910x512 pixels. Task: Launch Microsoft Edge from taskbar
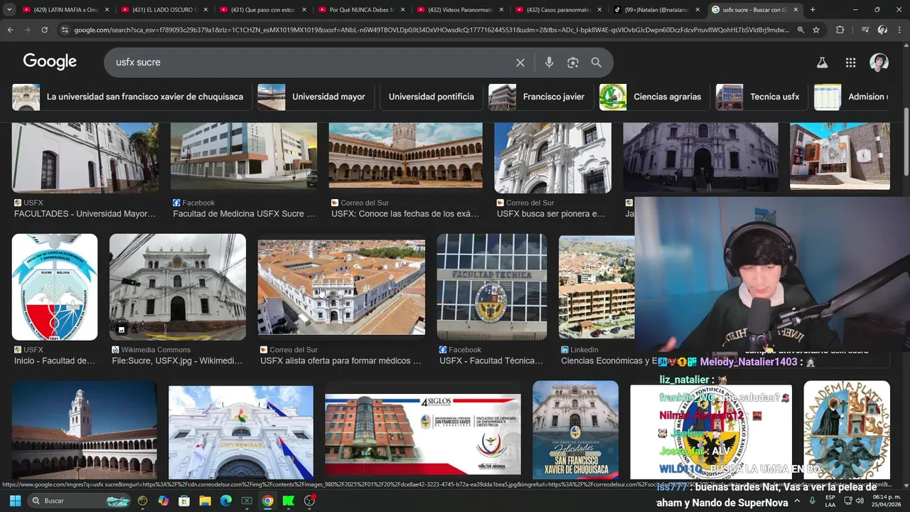(225, 501)
